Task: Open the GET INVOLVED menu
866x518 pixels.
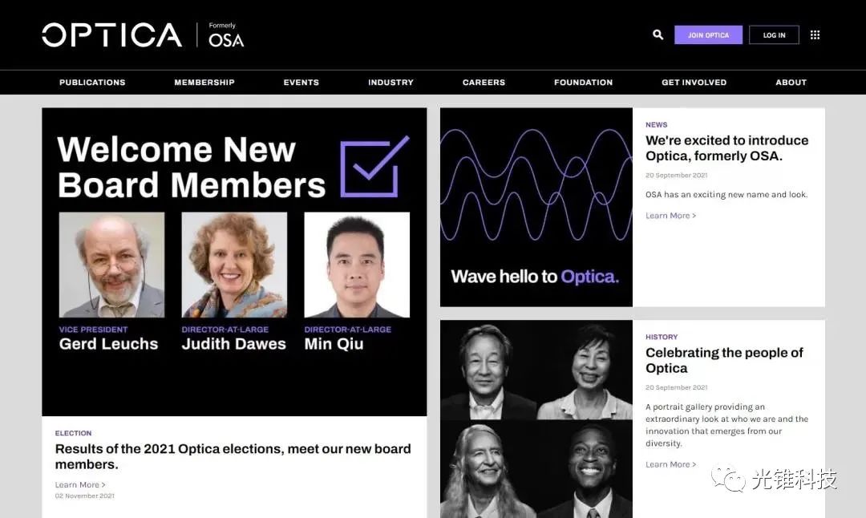Action: click(694, 83)
